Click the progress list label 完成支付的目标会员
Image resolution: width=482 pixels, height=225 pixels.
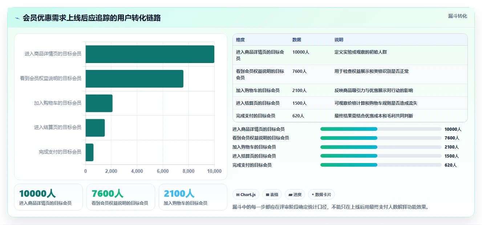click(252, 165)
